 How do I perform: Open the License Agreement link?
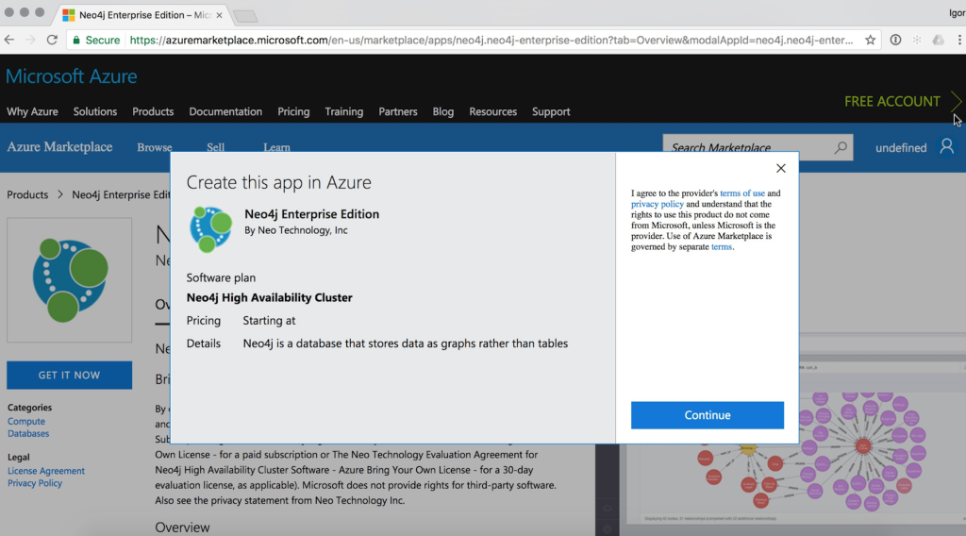tap(46, 471)
